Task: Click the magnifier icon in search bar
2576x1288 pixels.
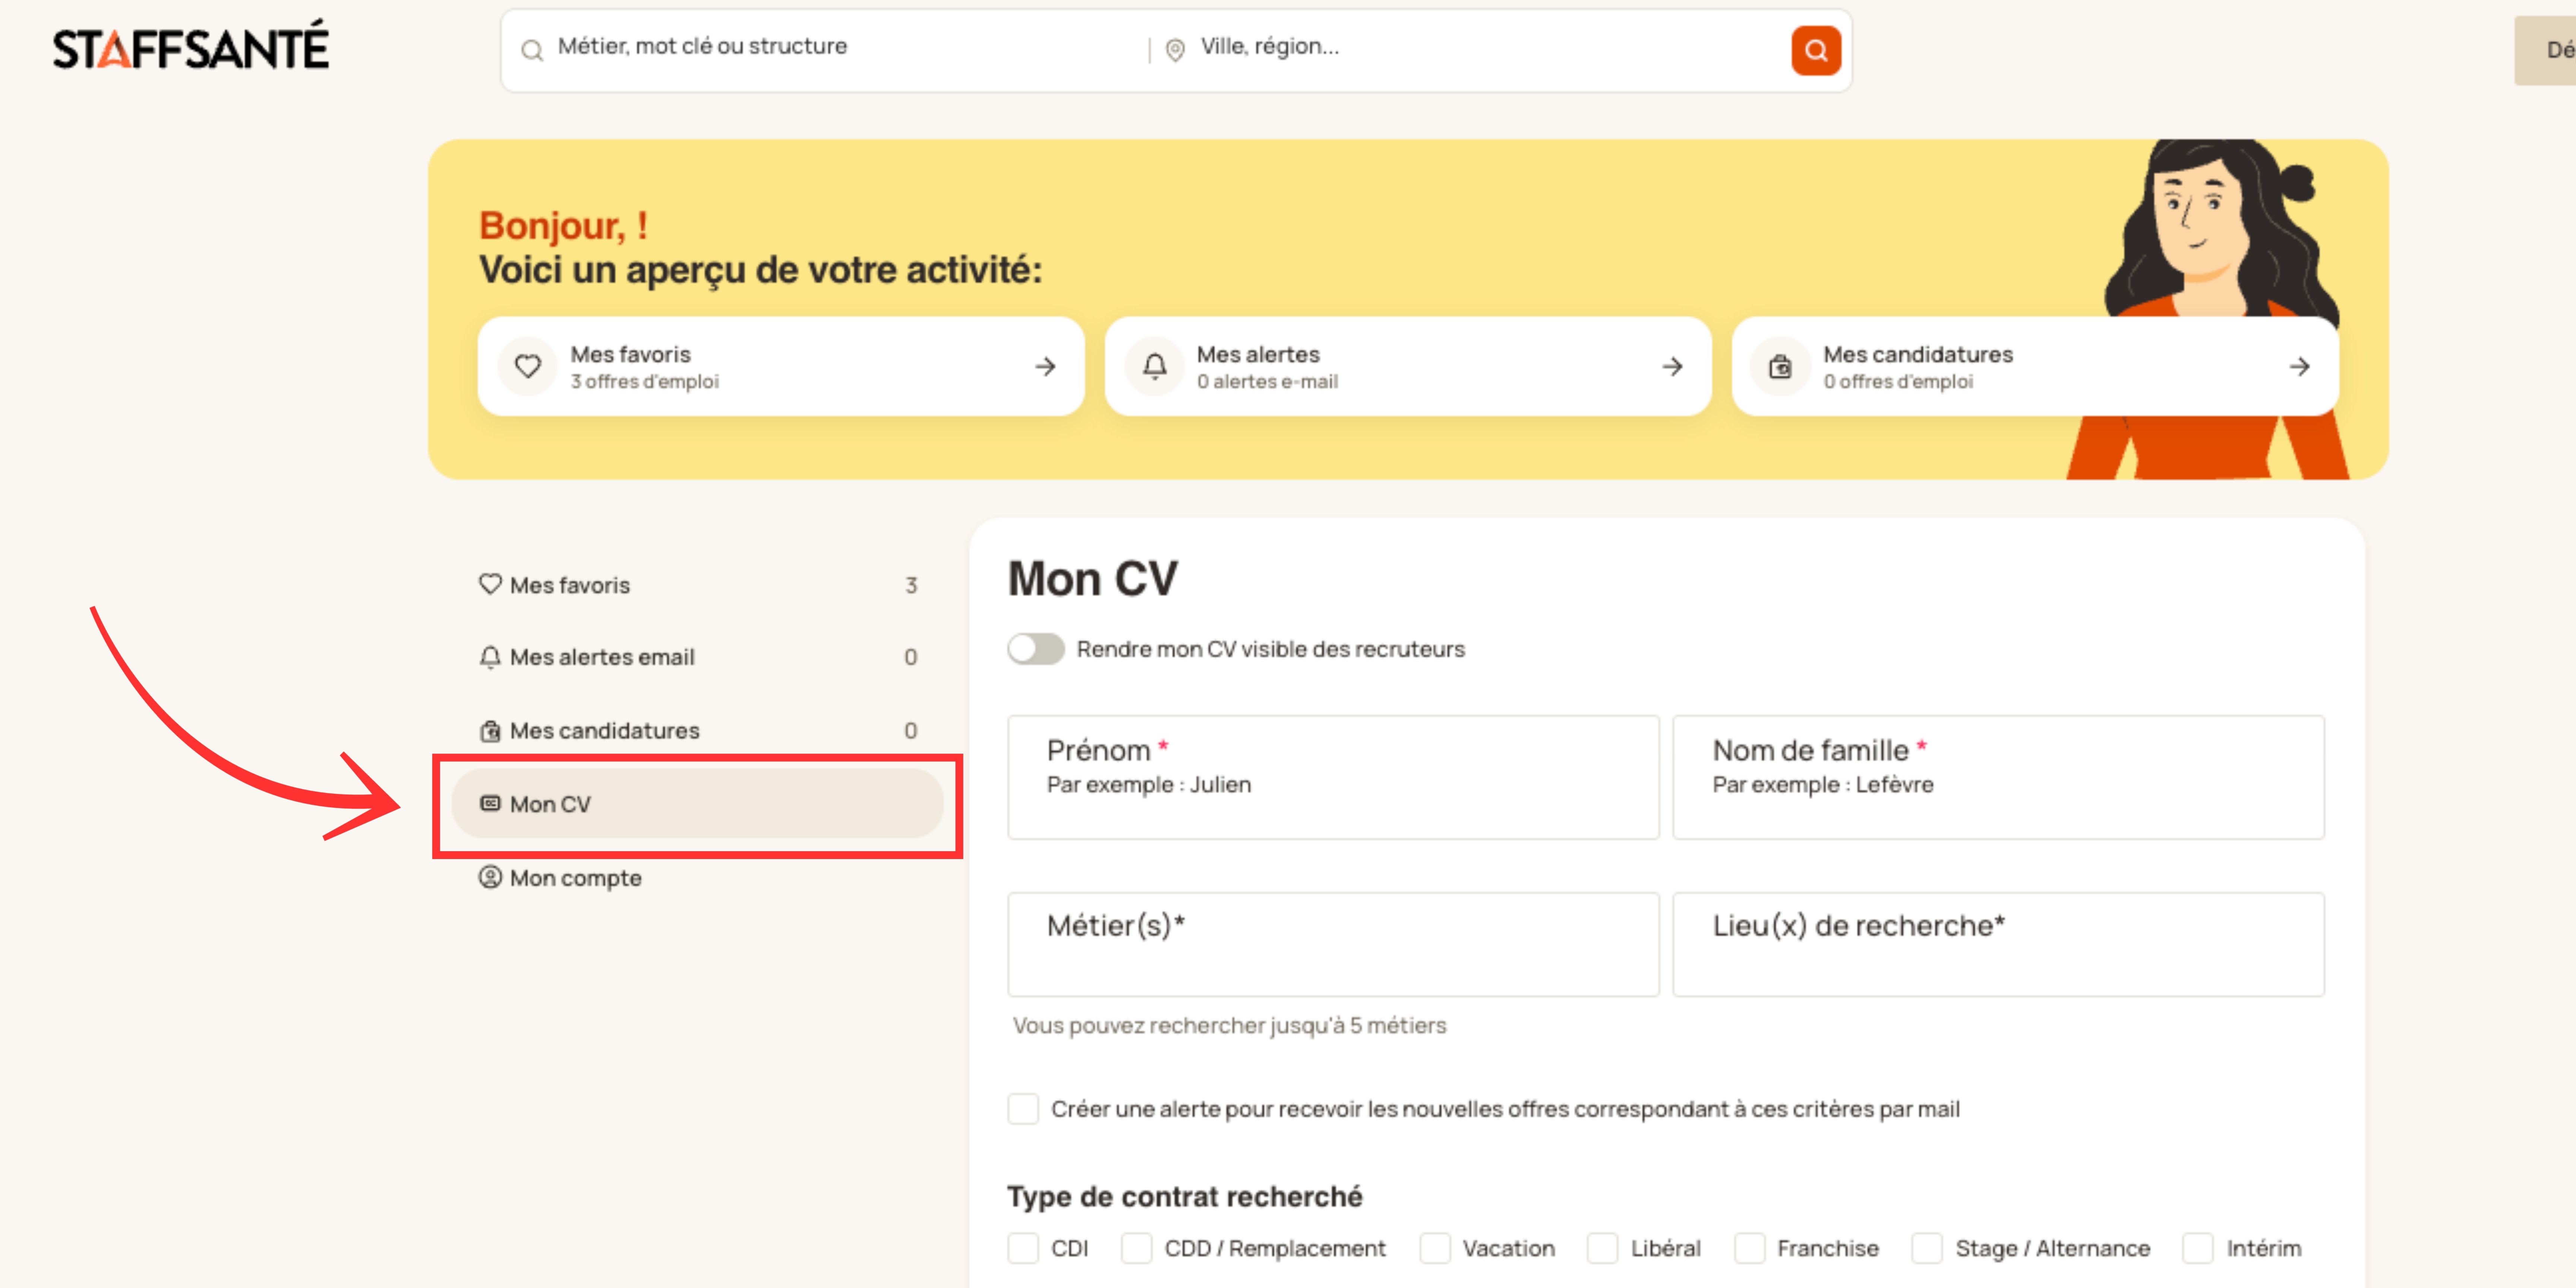Action: pyautogui.click(x=532, y=50)
